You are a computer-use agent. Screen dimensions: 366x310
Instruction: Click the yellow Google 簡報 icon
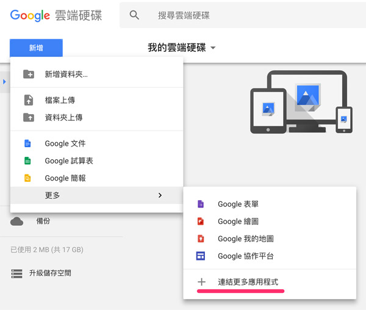click(27, 178)
